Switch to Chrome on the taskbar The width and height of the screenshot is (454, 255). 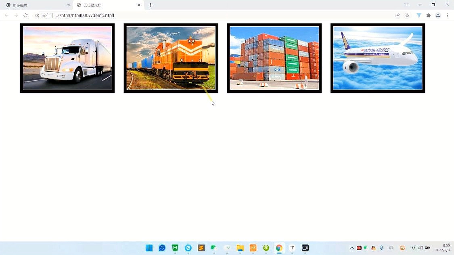[279, 248]
